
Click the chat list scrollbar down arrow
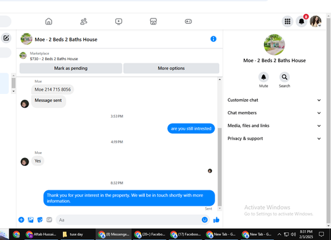click(x=13, y=91)
